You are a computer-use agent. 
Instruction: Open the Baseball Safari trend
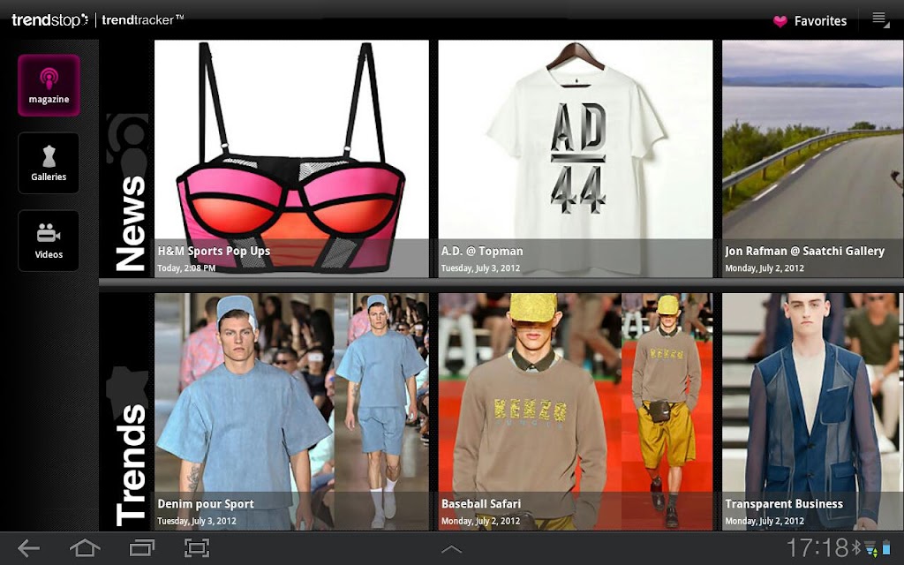click(576, 411)
